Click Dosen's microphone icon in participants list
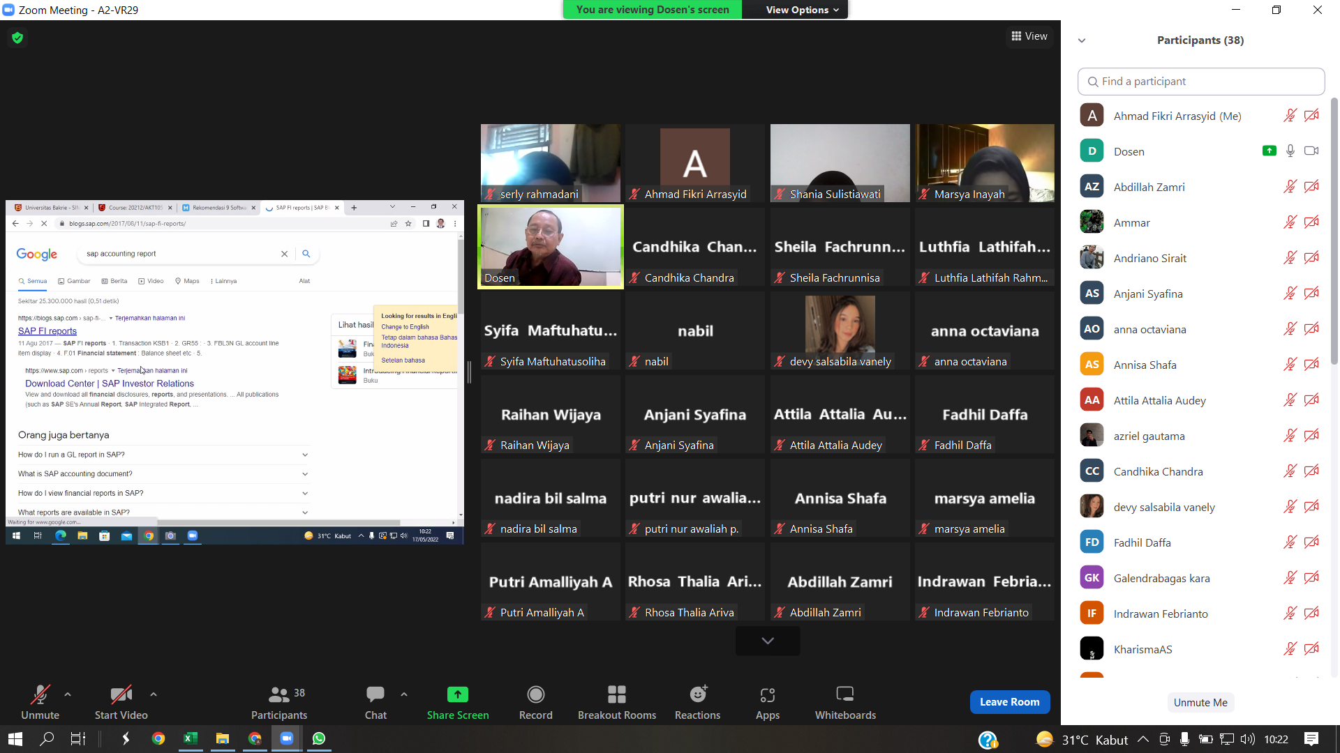Image resolution: width=1340 pixels, height=753 pixels. [x=1290, y=151]
